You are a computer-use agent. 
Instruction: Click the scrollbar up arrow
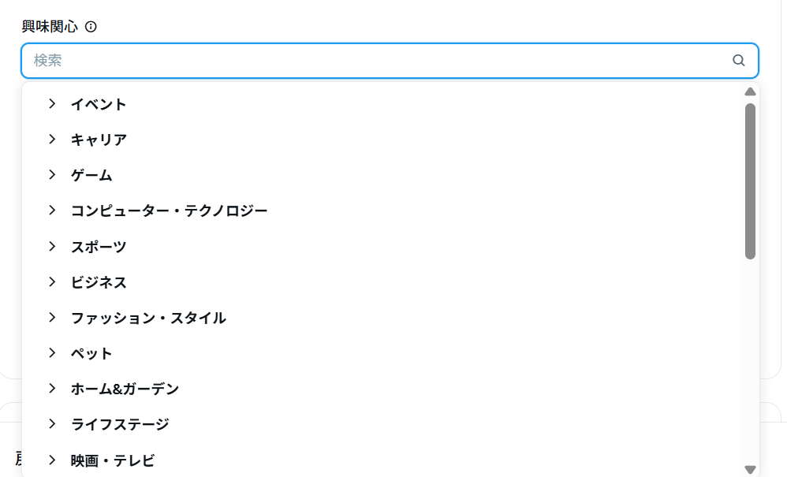(750, 91)
